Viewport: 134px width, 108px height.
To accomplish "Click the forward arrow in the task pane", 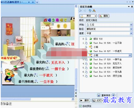I will click(x=85, y=11).
